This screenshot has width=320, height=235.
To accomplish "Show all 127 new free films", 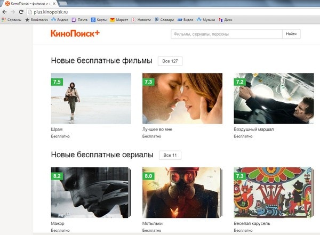I will 170,61.
